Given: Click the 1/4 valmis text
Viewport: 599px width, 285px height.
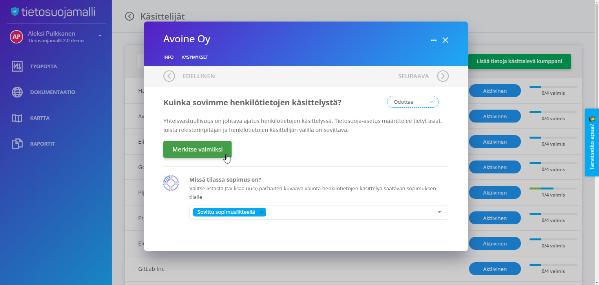Looking at the screenshot, I should (553, 195).
